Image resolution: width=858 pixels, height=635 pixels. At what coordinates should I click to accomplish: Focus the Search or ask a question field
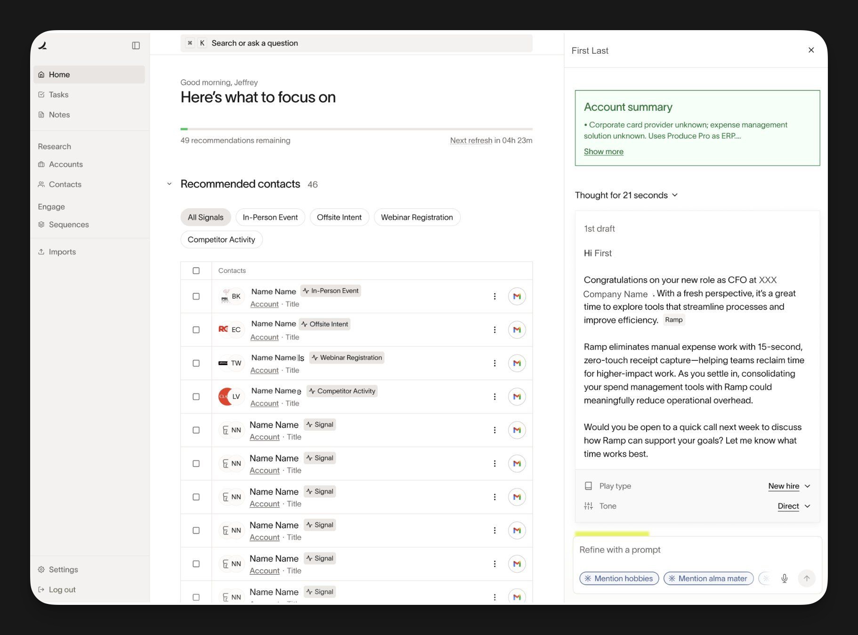pyautogui.click(x=356, y=43)
